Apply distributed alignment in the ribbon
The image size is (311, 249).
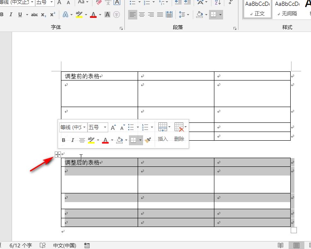click(x=169, y=15)
